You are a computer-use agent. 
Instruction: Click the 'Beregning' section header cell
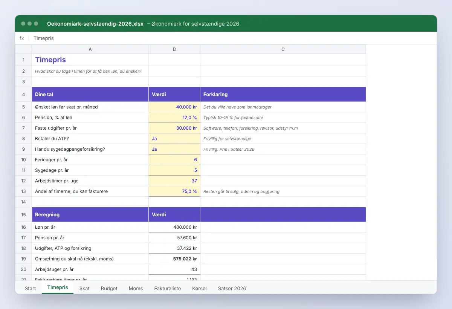point(90,214)
